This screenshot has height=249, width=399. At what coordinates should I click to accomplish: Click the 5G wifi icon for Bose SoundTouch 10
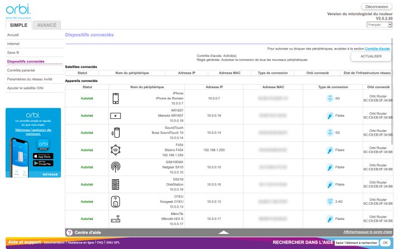330,133
